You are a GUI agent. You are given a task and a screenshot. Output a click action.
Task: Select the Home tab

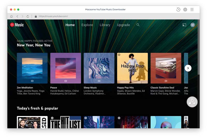(x=70, y=25)
